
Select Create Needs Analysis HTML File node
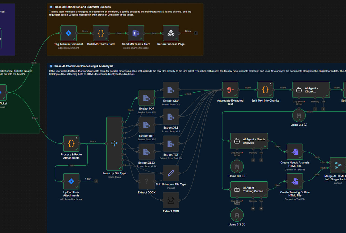click(295, 152)
